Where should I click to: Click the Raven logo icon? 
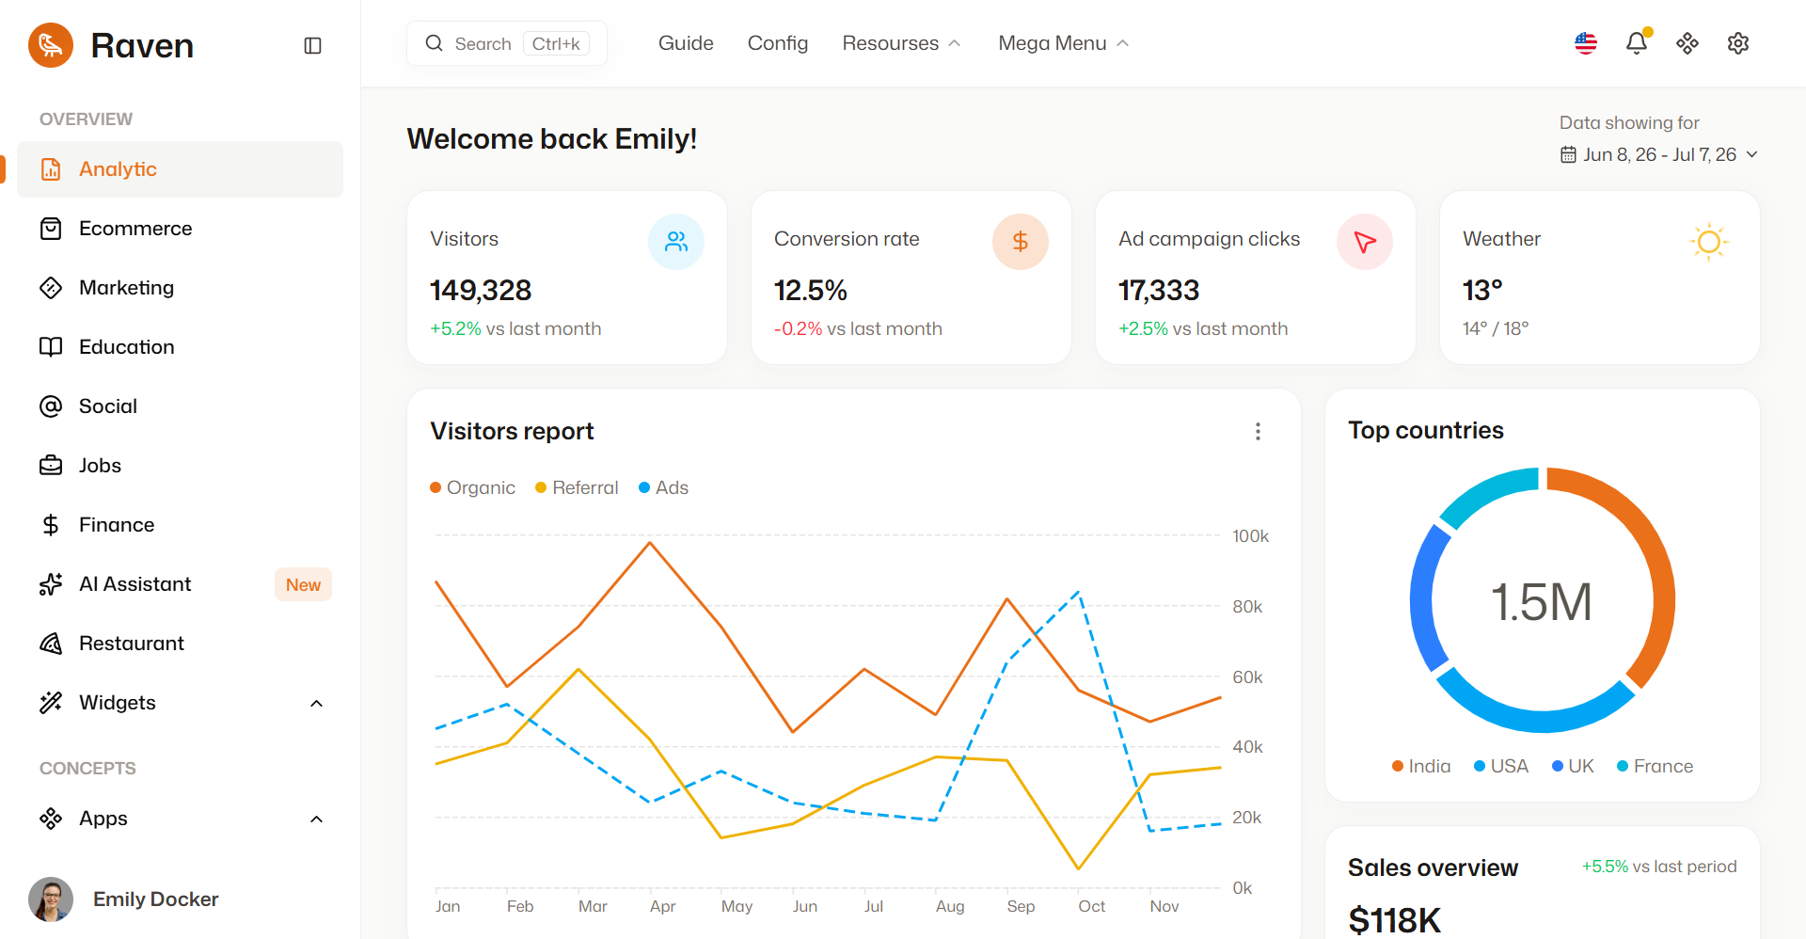(51, 45)
